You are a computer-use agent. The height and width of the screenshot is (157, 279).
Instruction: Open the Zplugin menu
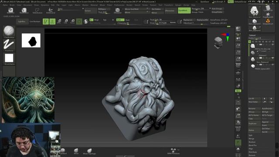click(x=178, y=5)
